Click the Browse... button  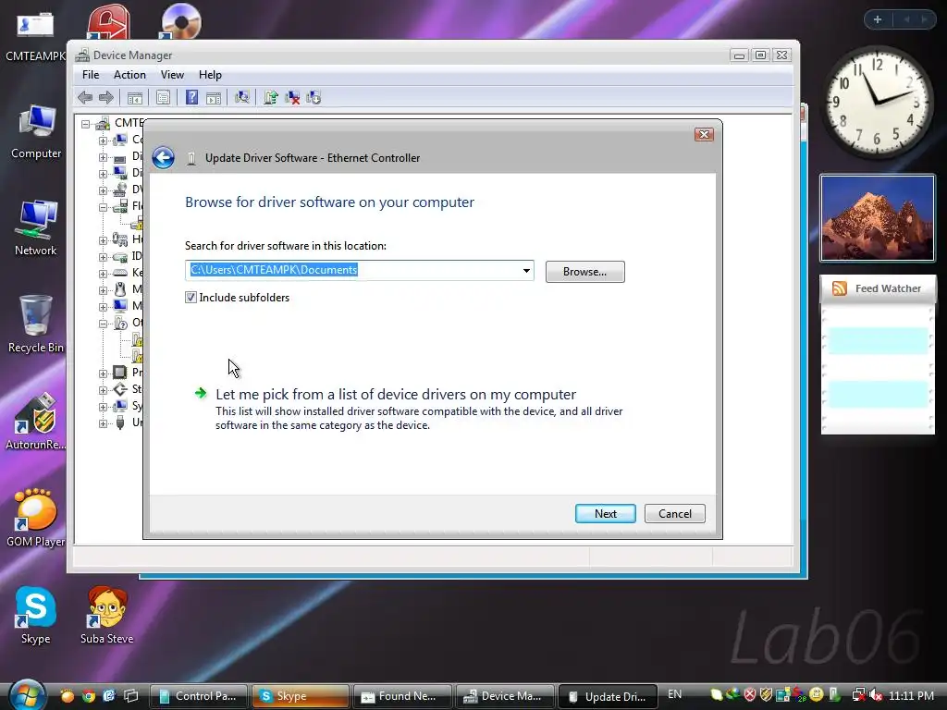point(584,272)
